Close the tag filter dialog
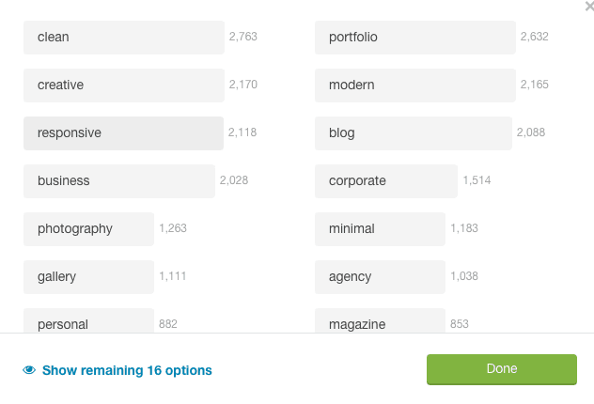The width and height of the screenshot is (594, 404). (x=589, y=6)
